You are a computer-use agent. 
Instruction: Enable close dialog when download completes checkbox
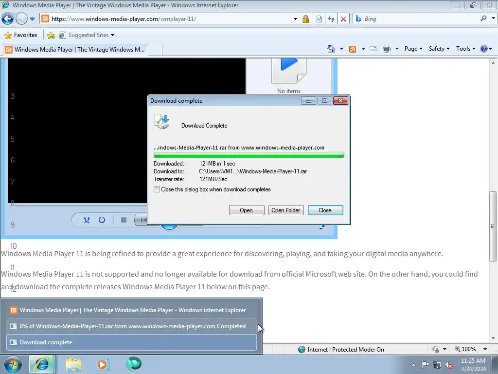(157, 189)
